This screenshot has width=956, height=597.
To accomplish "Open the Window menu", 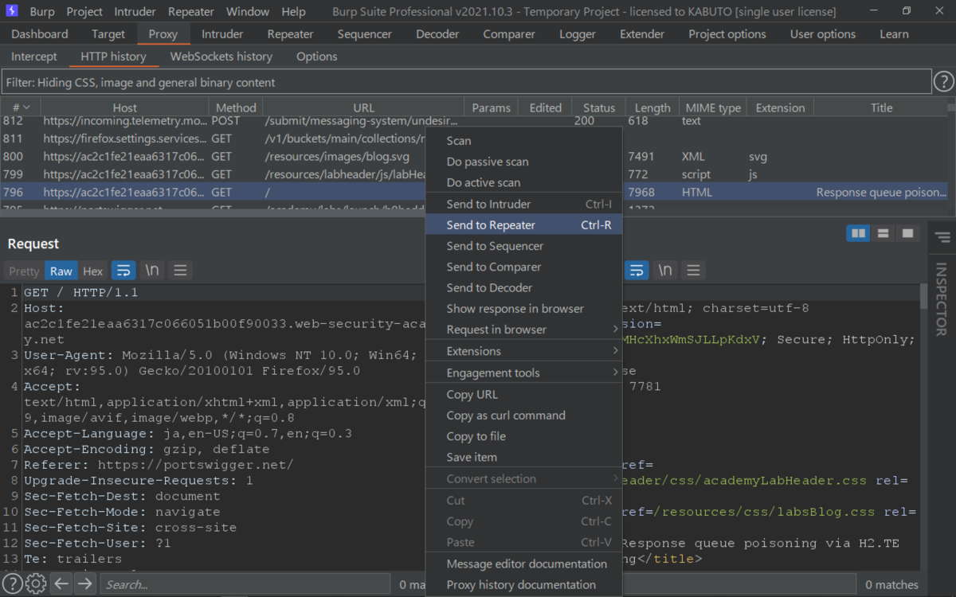I will point(248,12).
